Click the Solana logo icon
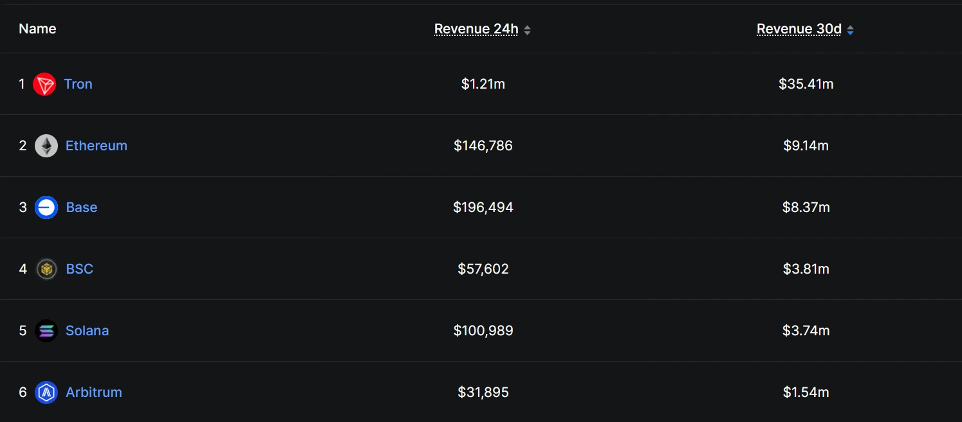 point(46,331)
